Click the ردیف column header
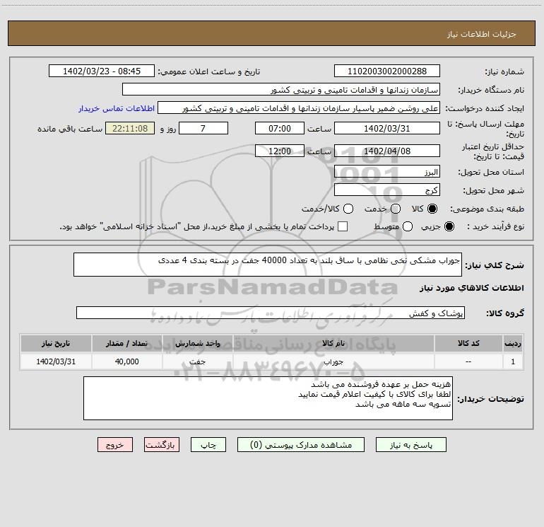 click(513, 343)
